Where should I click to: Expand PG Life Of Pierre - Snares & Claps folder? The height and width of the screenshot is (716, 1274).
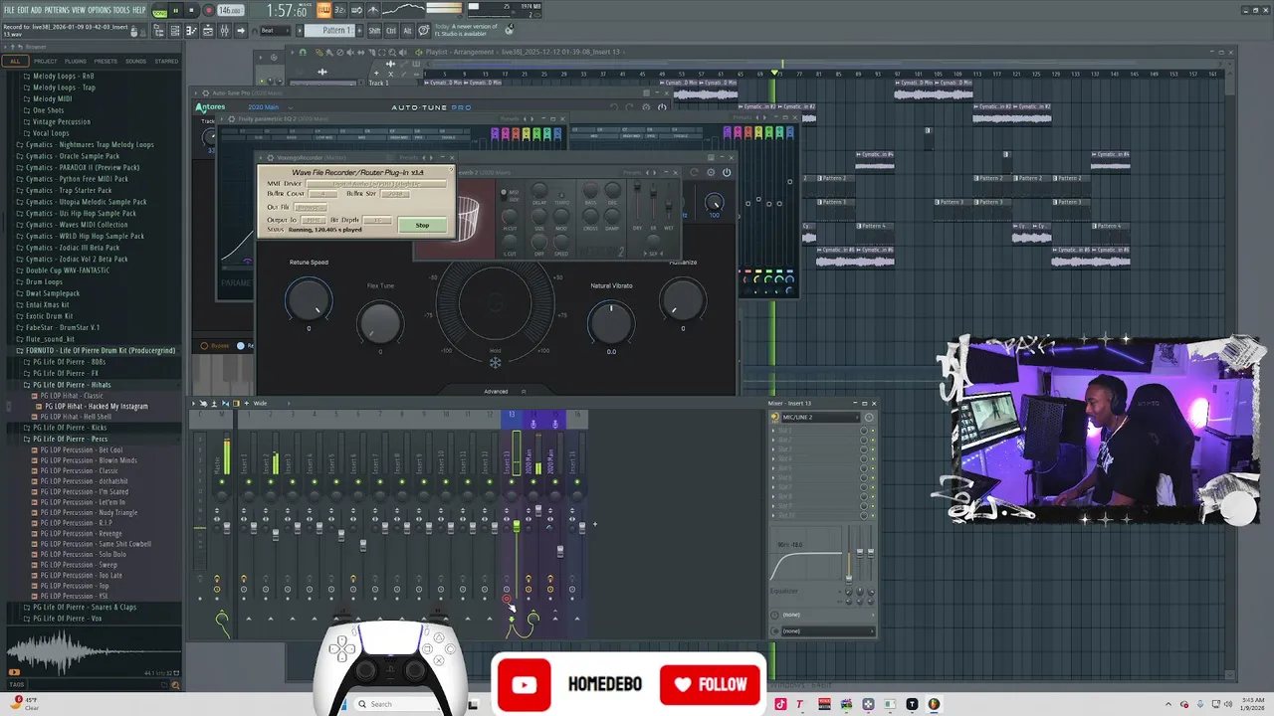84,608
